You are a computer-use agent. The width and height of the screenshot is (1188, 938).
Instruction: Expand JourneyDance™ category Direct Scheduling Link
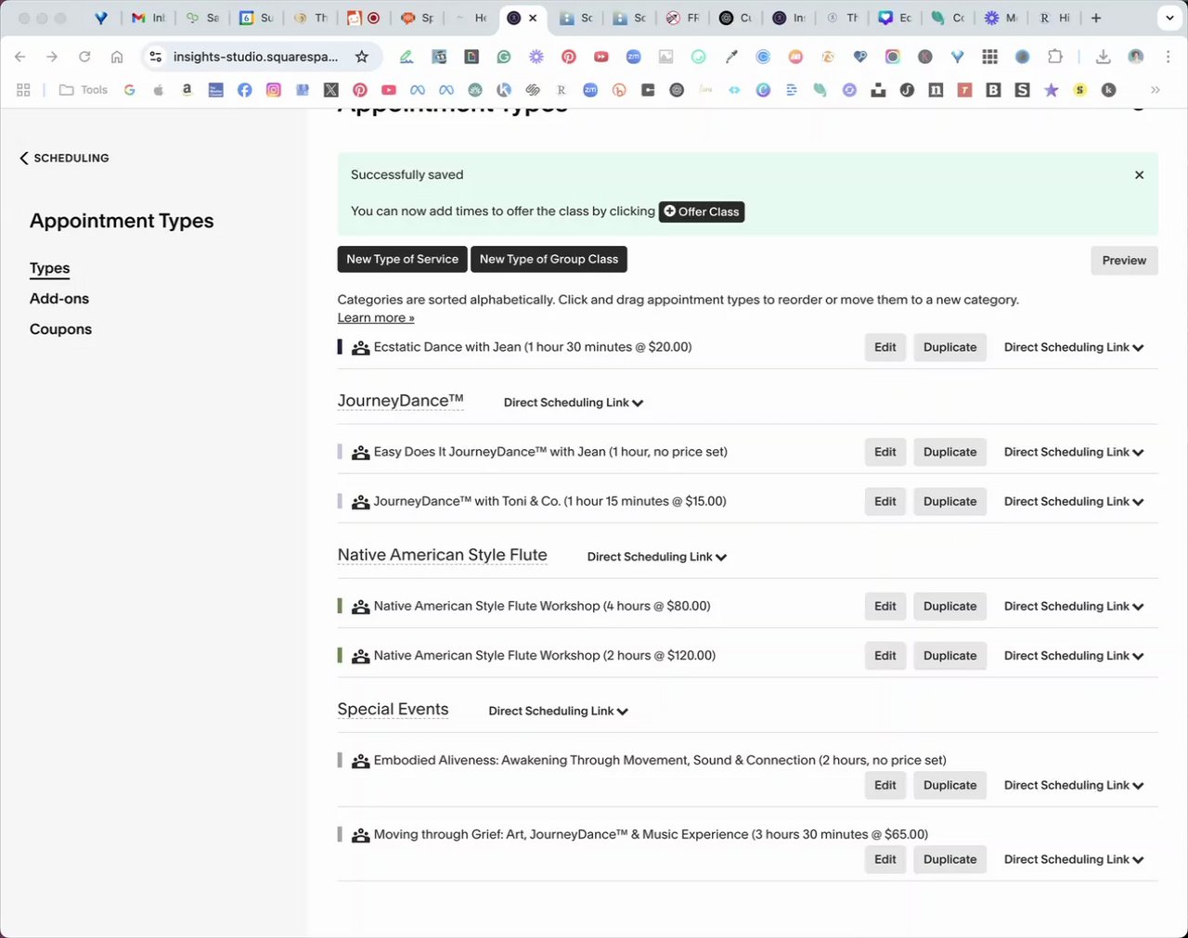point(574,403)
